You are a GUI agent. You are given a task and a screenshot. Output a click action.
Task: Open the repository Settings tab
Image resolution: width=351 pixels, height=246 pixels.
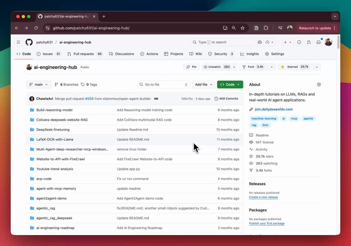pyautogui.click(x=274, y=54)
